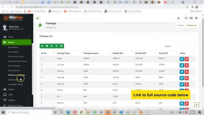Expand the Users sidebar menu
The height and width of the screenshot is (115, 204).
(x=17, y=37)
